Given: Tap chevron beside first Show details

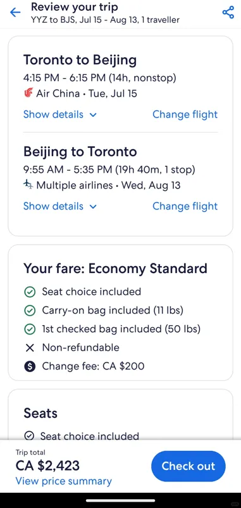Looking at the screenshot, I should (93, 115).
